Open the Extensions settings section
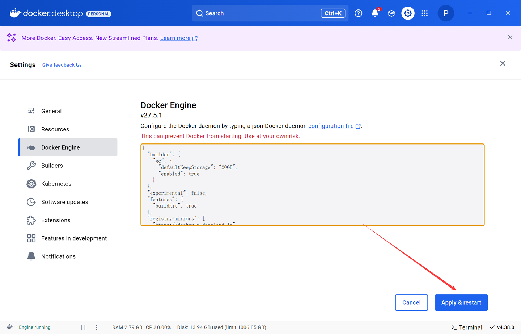This screenshot has width=521, height=334. tap(56, 220)
